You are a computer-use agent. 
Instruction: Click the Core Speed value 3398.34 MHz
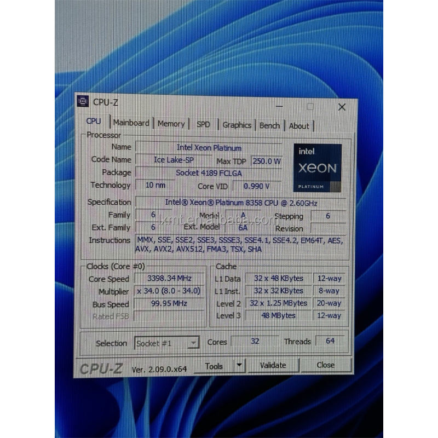pos(169,278)
